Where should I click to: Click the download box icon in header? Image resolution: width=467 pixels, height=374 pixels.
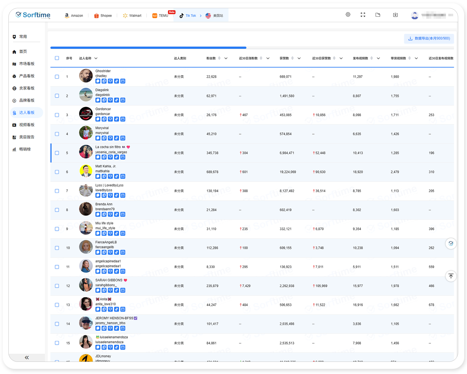click(x=395, y=15)
